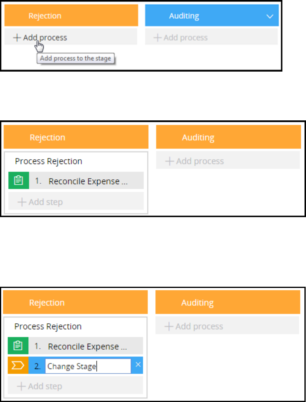Click green clipboard icon in middle panel
The width and height of the screenshot is (306, 402).
coord(19,181)
